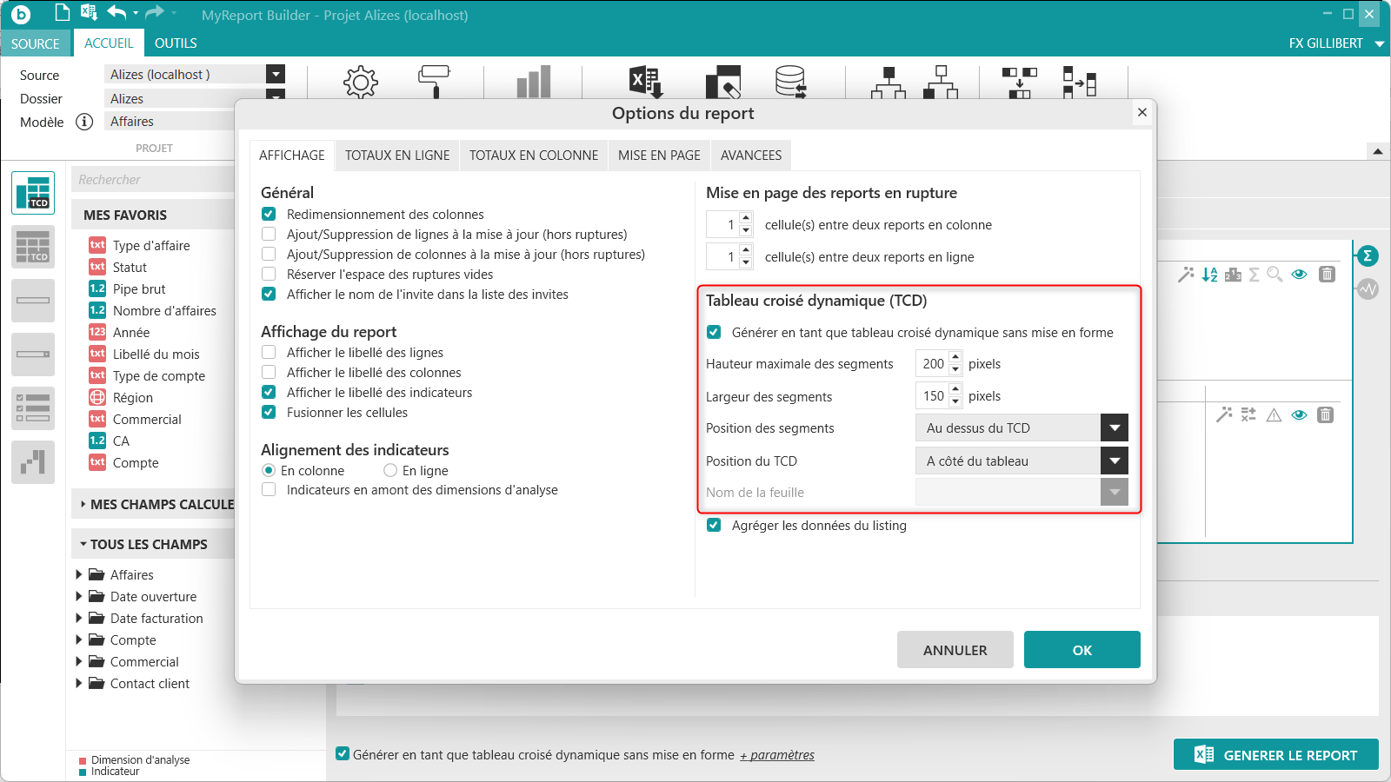Increase Hauteur maximale des segments value
Image resolution: width=1391 pixels, height=782 pixels.
[955, 357]
